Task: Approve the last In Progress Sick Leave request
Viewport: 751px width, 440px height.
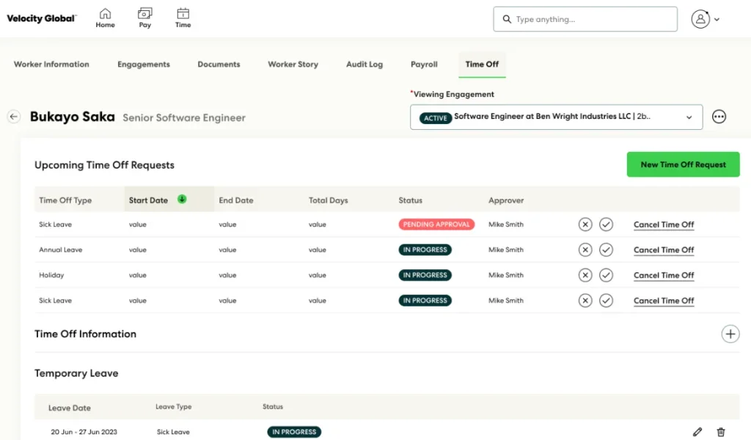Action: click(x=606, y=300)
